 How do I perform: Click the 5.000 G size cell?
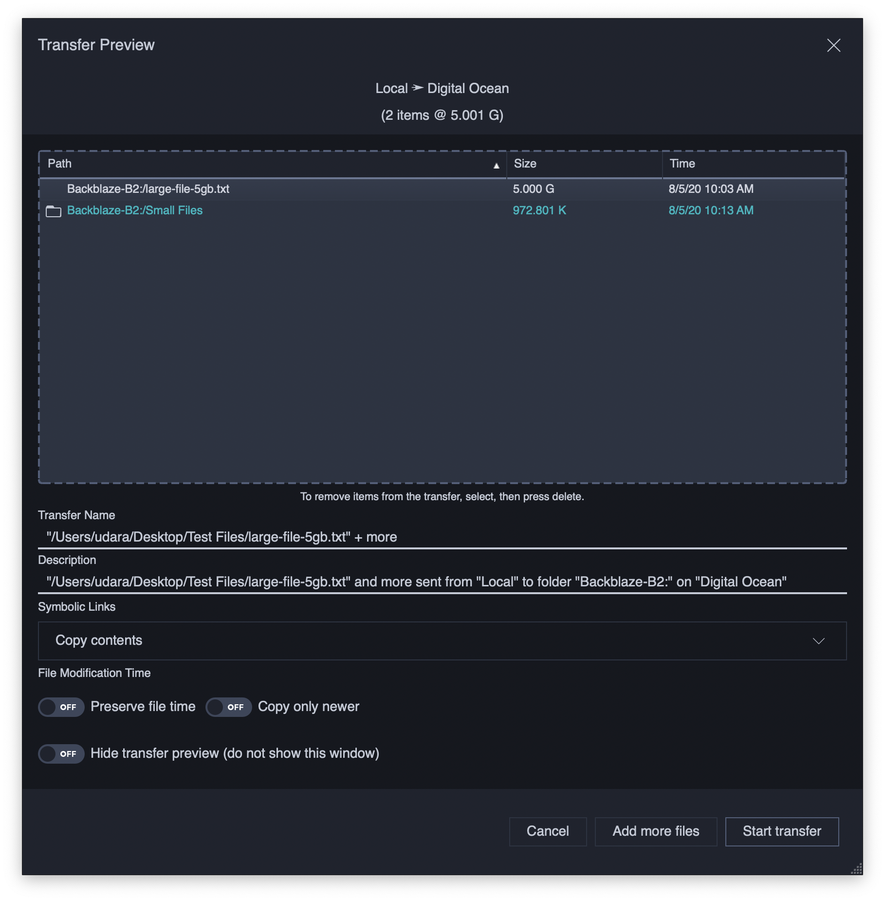[x=533, y=189]
